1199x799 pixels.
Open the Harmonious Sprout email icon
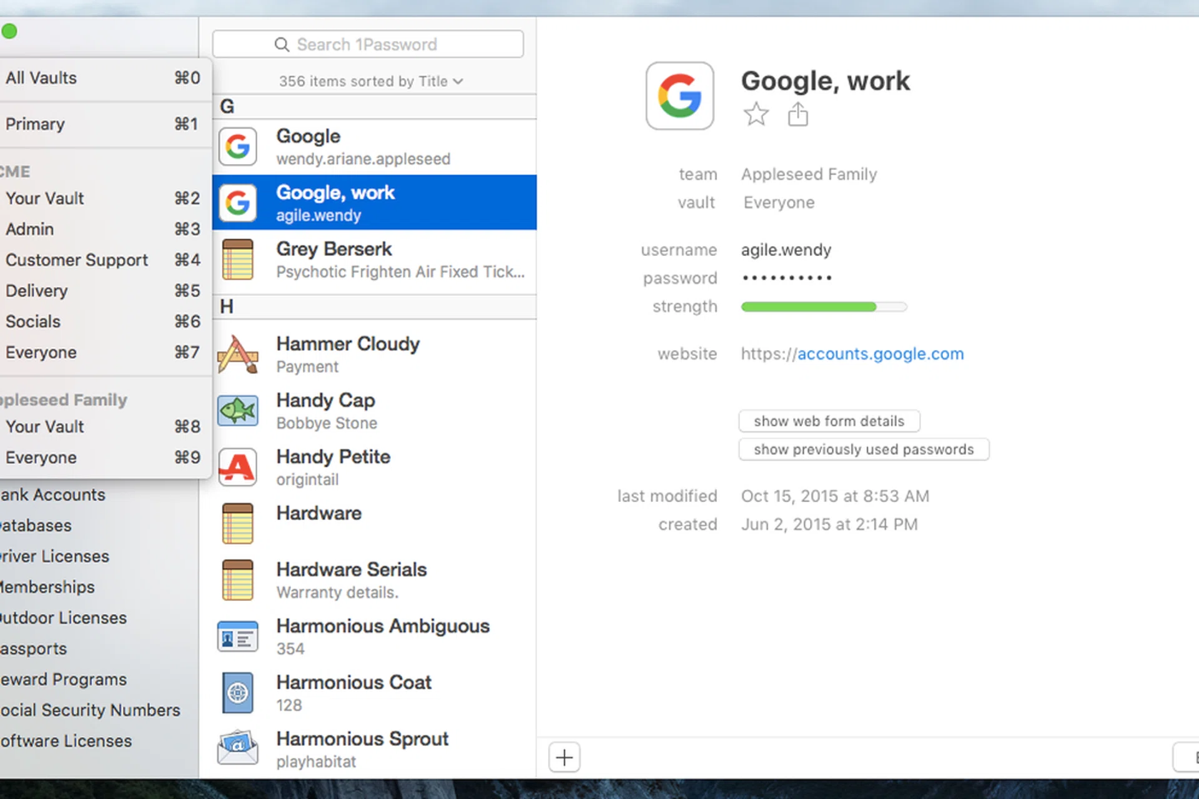click(238, 748)
